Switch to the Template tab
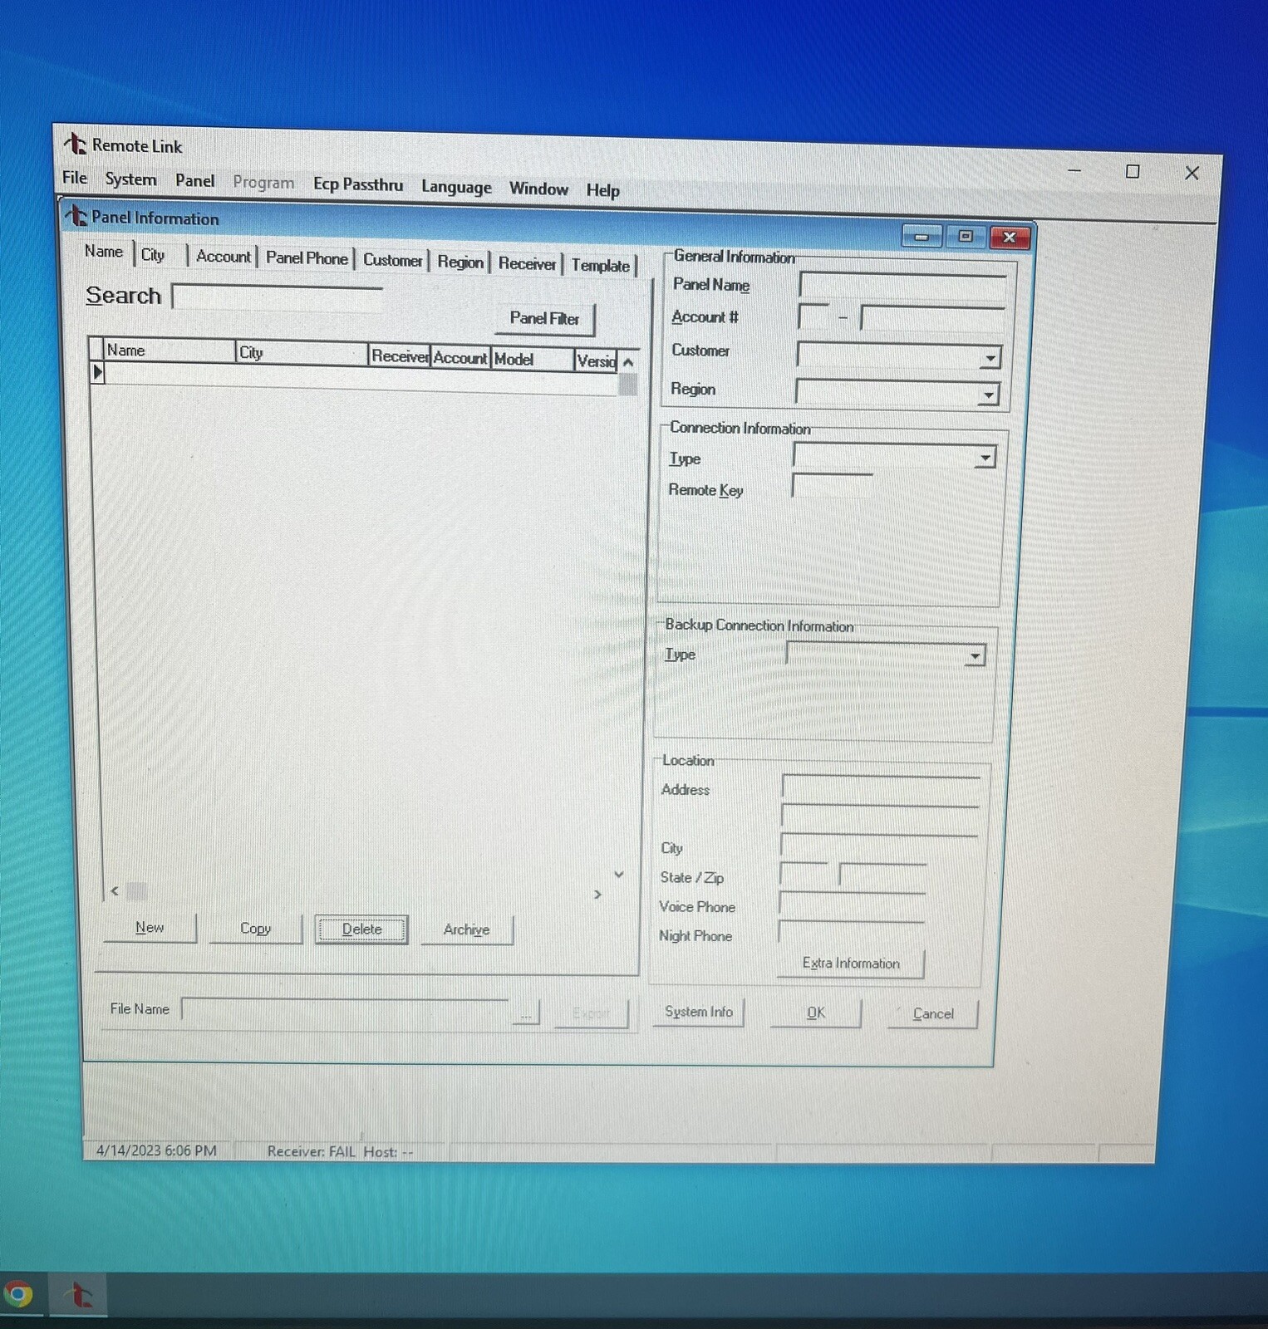This screenshot has width=1268, height=1329. click(x=601, y=265)
